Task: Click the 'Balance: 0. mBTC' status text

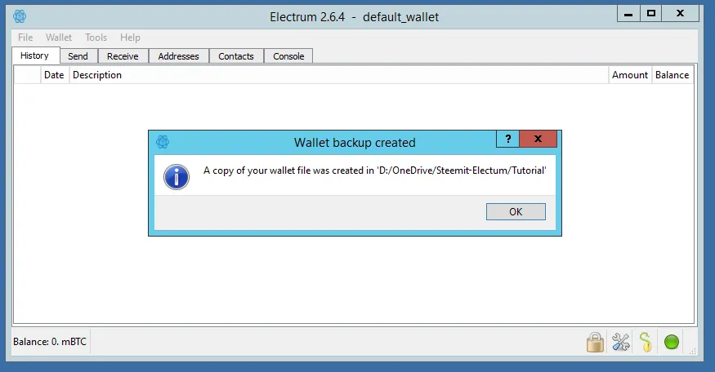Action: 50,342
